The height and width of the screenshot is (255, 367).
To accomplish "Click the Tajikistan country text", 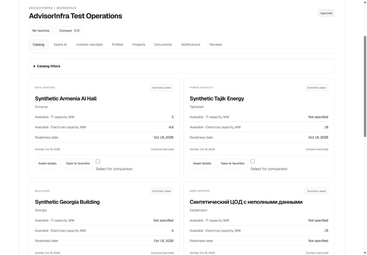I will 197,107.
